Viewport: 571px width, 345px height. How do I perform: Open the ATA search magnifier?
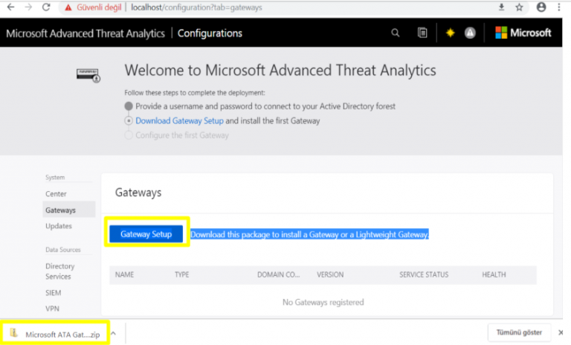[396, 33]
